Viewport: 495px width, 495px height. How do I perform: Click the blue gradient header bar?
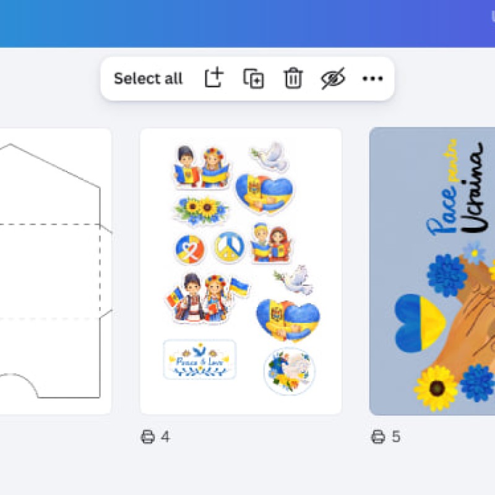247,24
